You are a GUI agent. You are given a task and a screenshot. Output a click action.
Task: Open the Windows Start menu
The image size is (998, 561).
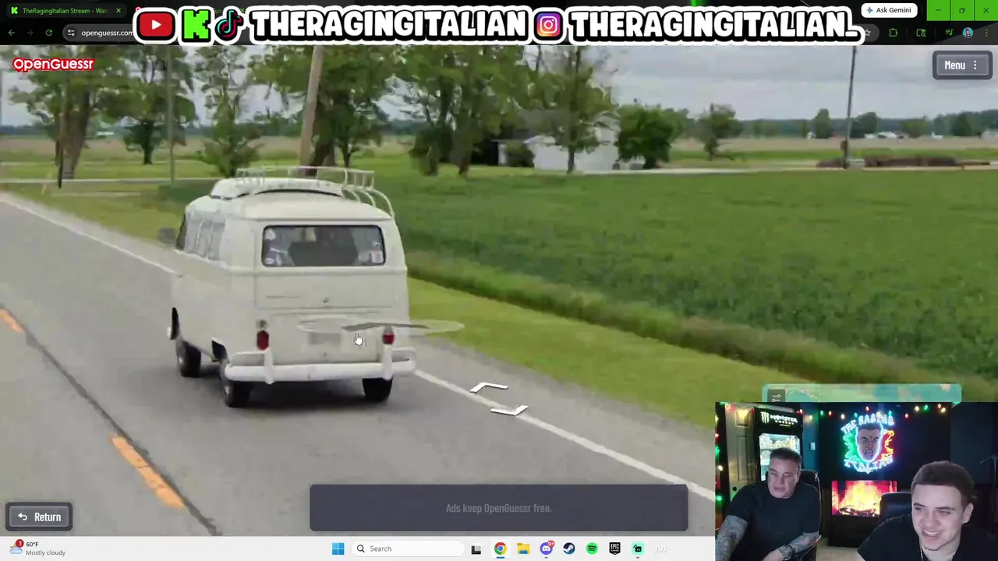pyautogui.click(x=338, y=549)
